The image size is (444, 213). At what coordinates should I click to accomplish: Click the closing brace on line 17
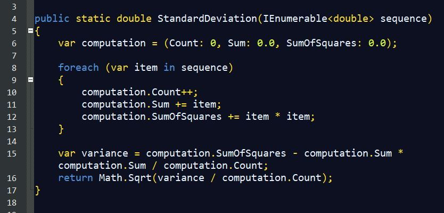pos(38,190)
